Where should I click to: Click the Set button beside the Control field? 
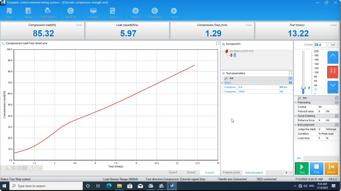(333, 45)
